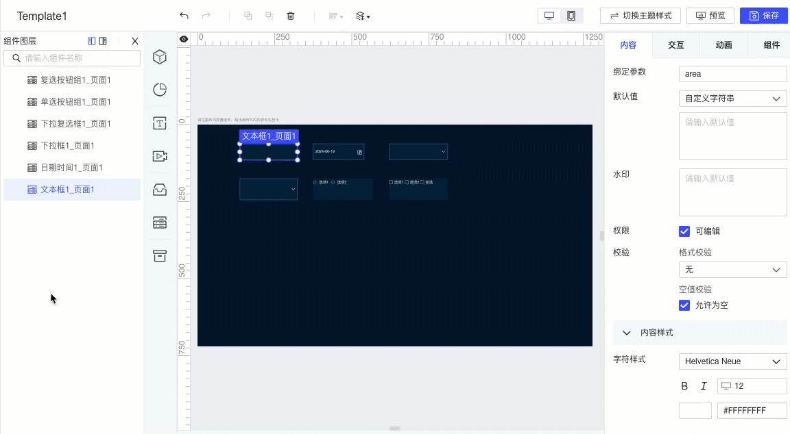Click the bring-to-front layer icon
This screenshot has height=434, width=790.
(x=248, y=16)
